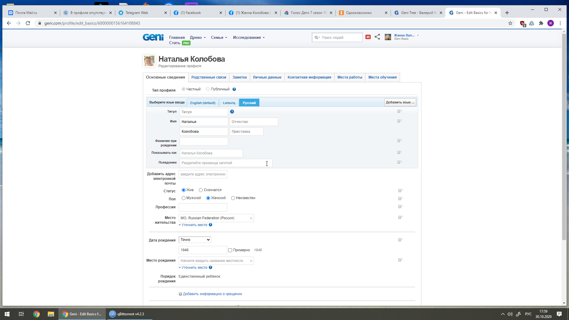
Task: Select Мужской gender option
Action: click(183, 198)
